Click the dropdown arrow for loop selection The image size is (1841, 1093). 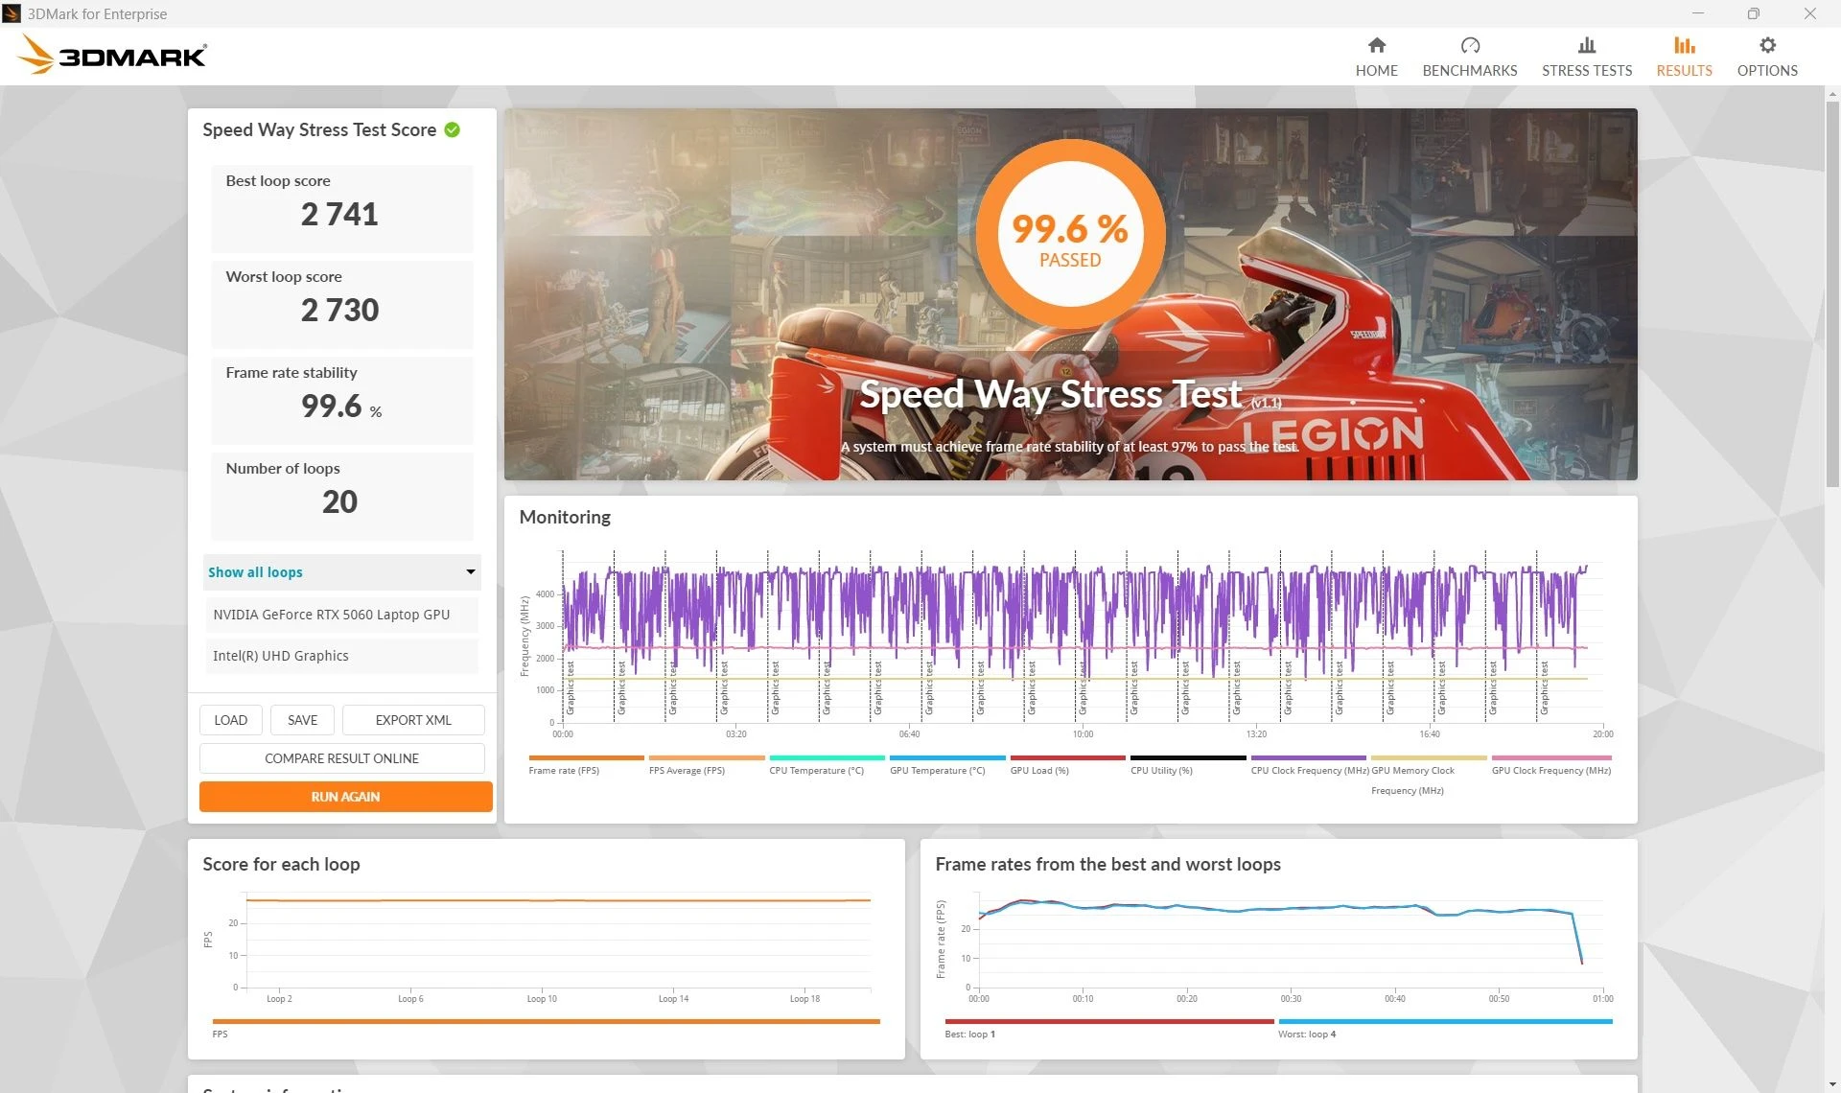coord(470,572)
